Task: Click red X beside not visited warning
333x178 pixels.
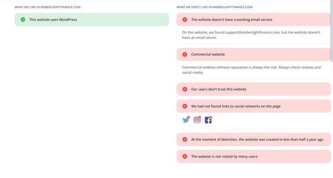Action: [x=185, y=156]
